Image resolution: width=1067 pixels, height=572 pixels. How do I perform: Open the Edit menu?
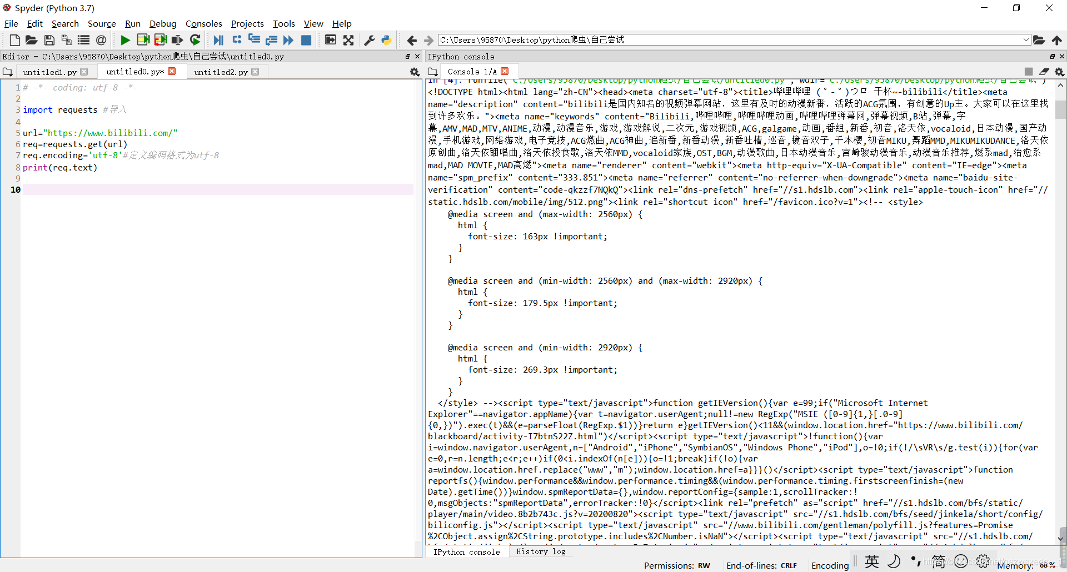[34, 23]
